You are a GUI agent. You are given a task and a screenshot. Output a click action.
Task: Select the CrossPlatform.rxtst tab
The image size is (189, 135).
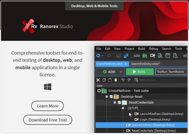[x=109, y=64]
